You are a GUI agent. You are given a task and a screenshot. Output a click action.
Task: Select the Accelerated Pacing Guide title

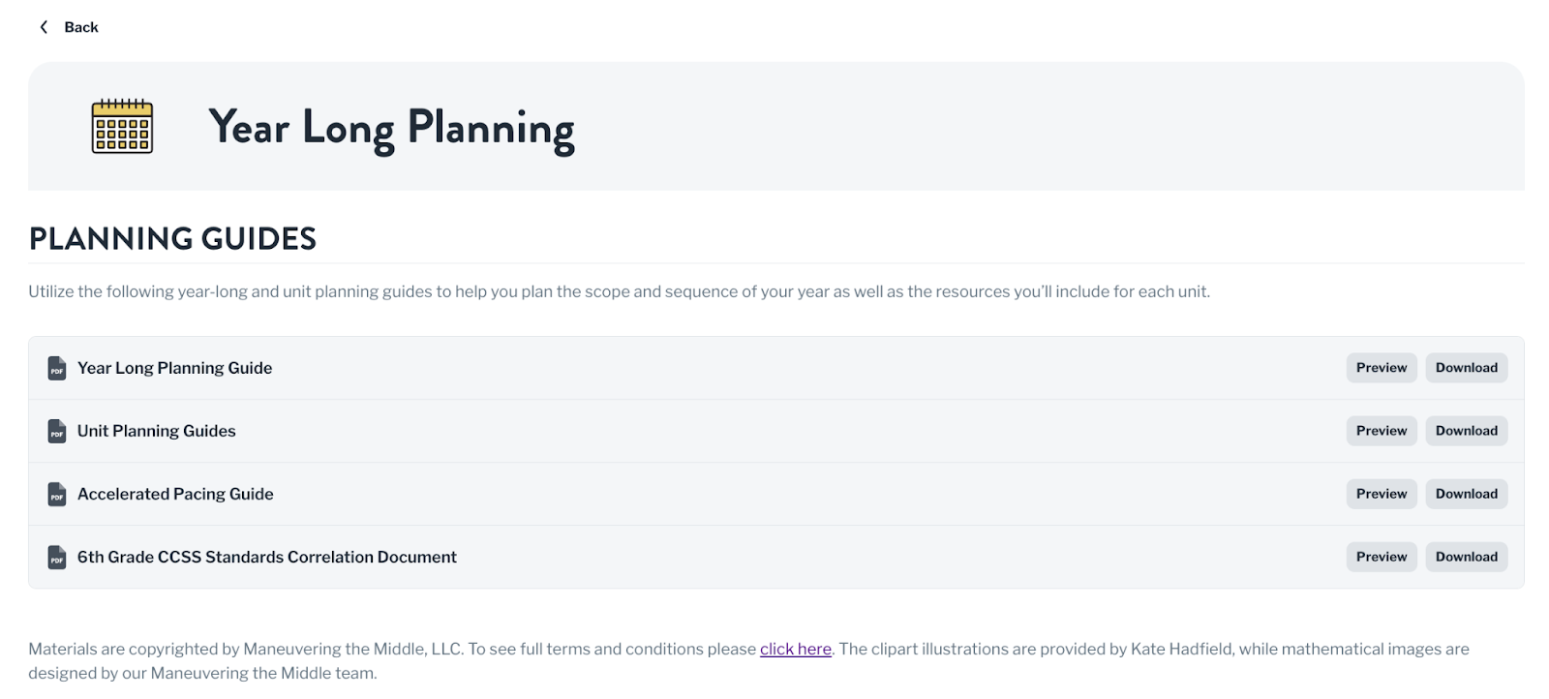[175, 494]
